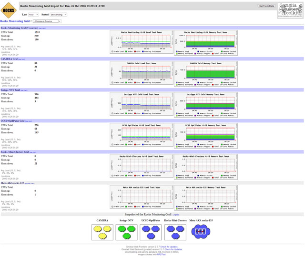
Task: Click the report title date text in header
Action: [x=62, y=6]
